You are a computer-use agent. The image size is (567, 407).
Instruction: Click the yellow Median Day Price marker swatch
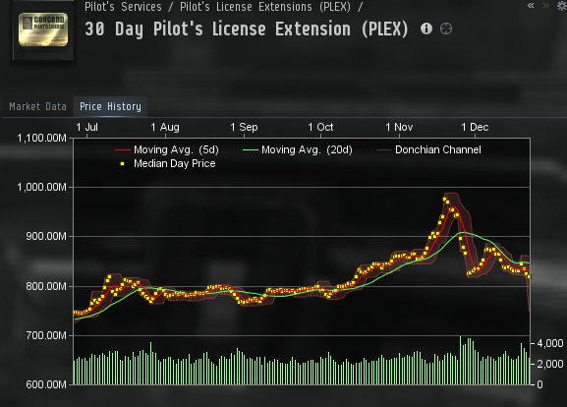coord(122,164)
